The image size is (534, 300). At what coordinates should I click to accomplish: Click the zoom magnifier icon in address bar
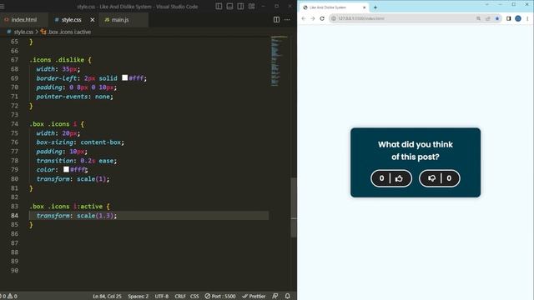pyautogui.click(x=478, y=18)
